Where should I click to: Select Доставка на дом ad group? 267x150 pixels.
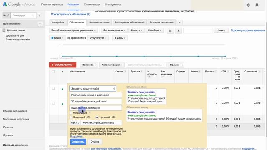15,35
